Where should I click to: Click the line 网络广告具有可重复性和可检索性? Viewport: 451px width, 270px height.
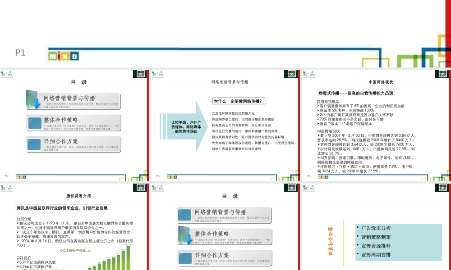click(x=237, y=149)
